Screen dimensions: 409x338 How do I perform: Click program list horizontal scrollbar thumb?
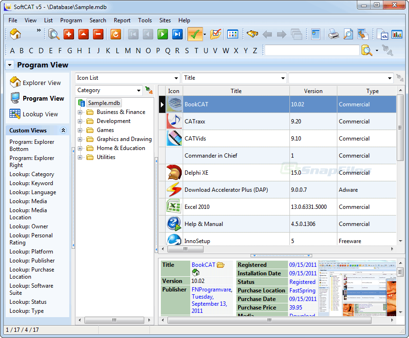click(186, 249)
